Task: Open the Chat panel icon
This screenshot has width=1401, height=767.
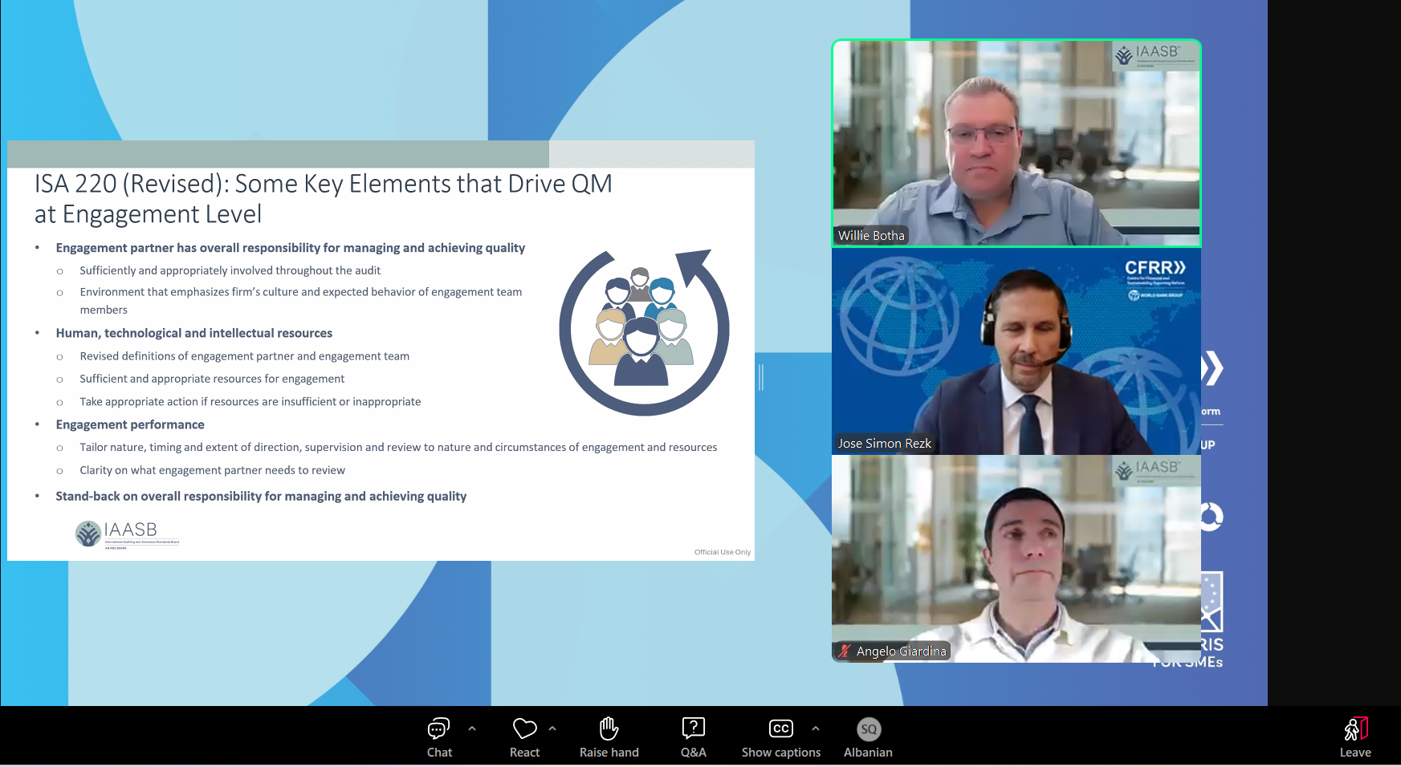Action: [438, 728]
